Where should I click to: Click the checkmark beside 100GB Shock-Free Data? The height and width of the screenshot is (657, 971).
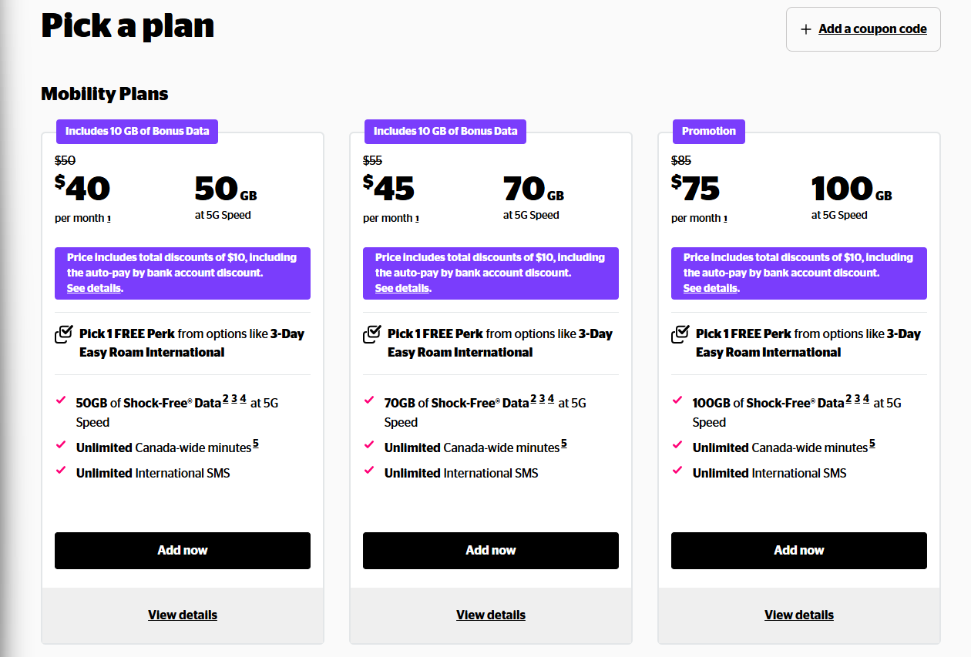pyautogui.click(x=677, y=401)
